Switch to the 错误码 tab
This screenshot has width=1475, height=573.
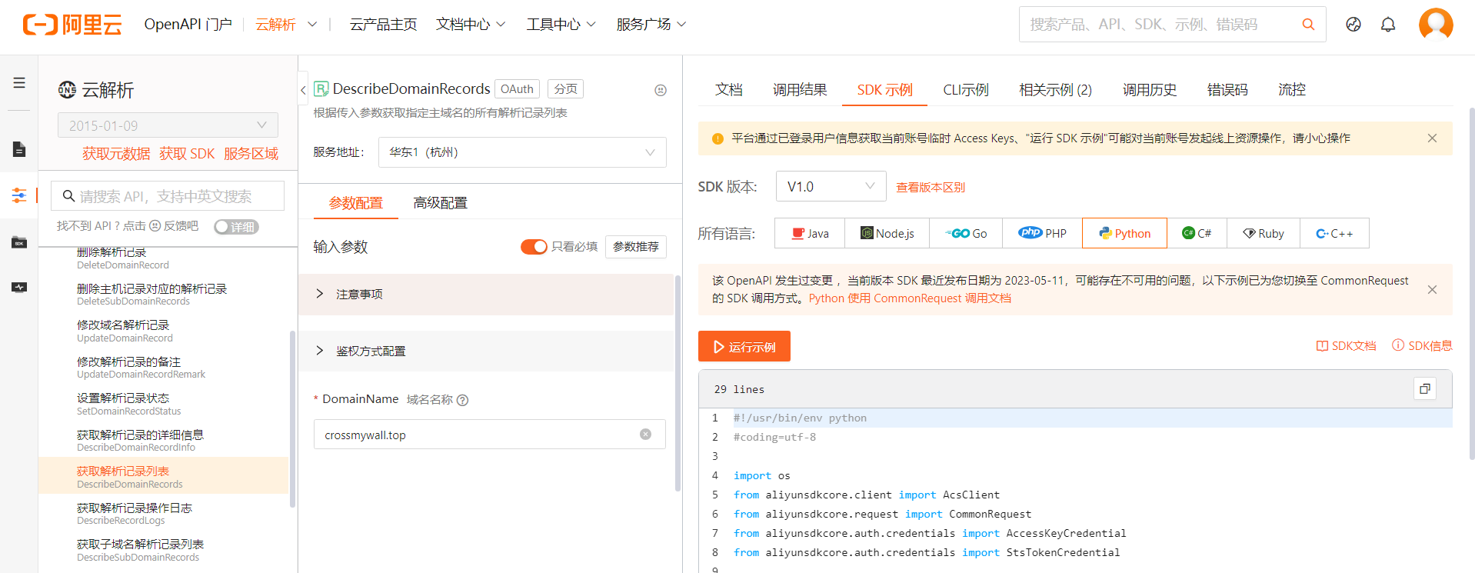pos(1227,90)
